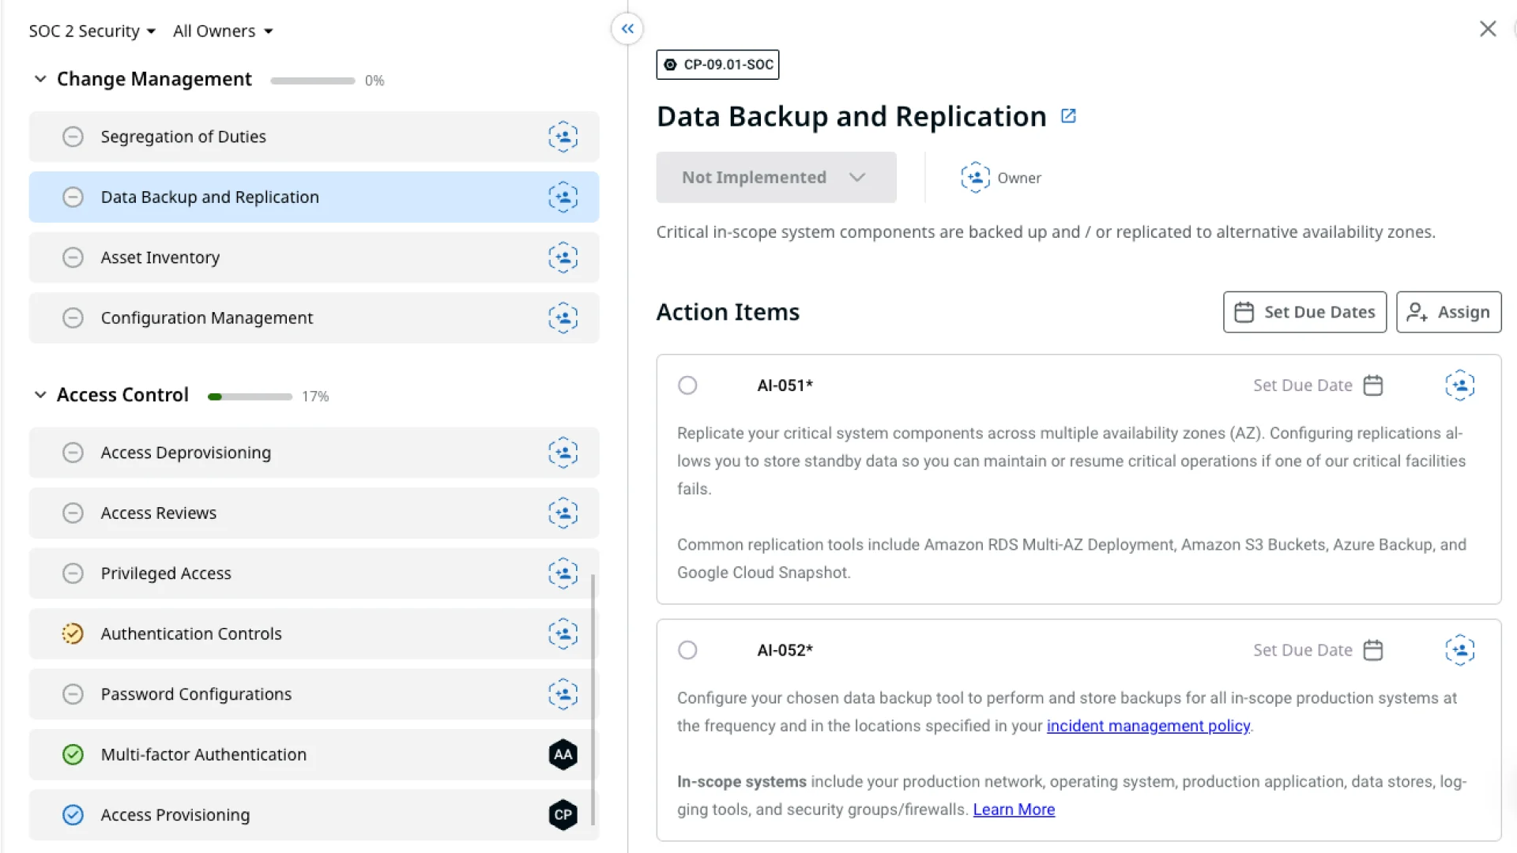Open external link icon beside Data Backup title
This screenshot has width=1517, height=853.
[1068, 116]
